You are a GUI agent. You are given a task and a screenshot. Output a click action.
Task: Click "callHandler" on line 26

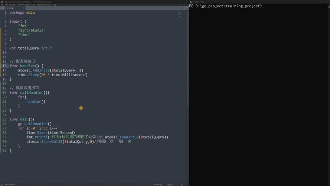point(36,124)
